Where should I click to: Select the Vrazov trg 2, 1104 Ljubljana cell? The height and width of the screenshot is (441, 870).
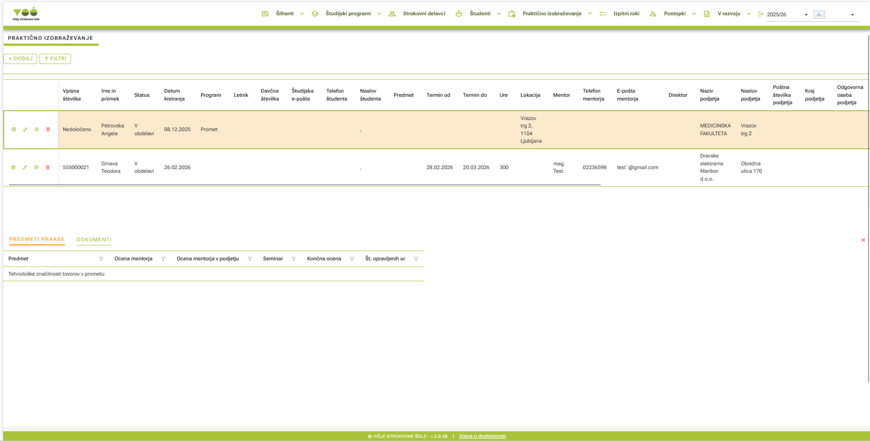pyautogui.click(x=531, y=130)
